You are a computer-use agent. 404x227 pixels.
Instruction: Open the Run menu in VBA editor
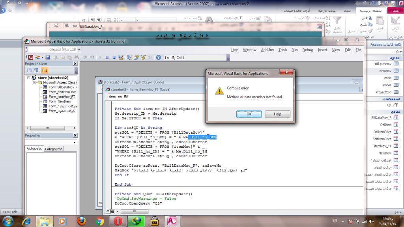pos(294,50)
